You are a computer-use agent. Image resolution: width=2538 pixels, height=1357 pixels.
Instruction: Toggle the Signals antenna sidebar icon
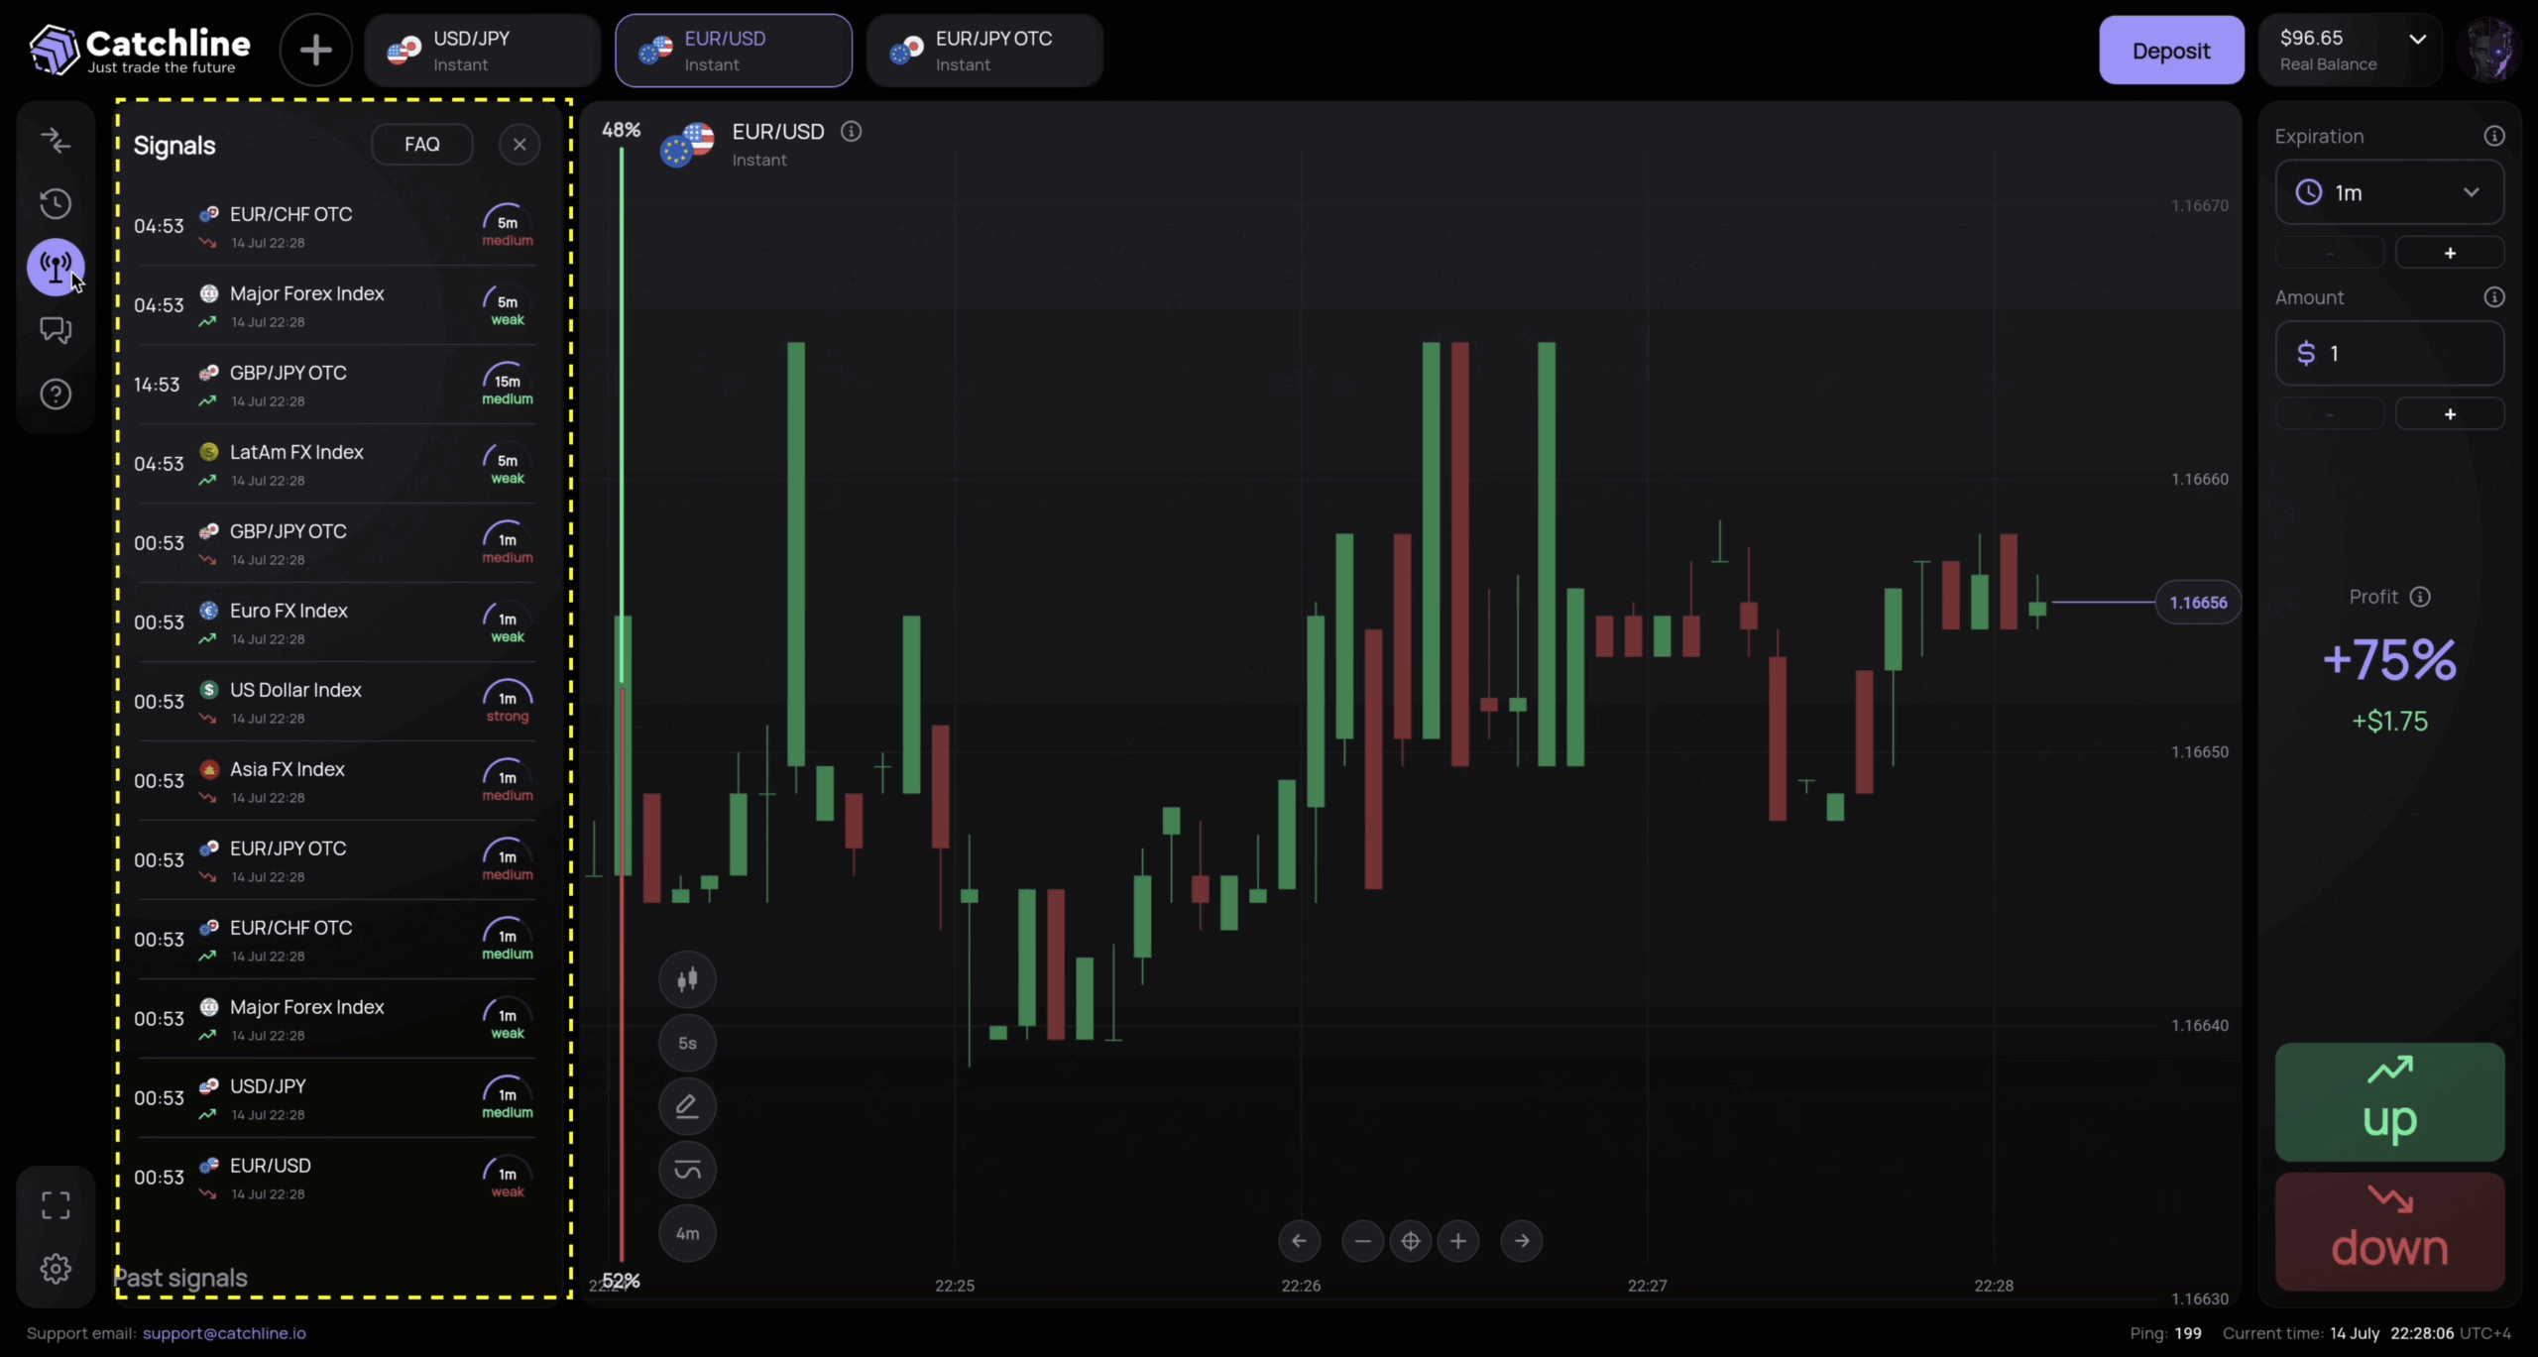(56, 267)
